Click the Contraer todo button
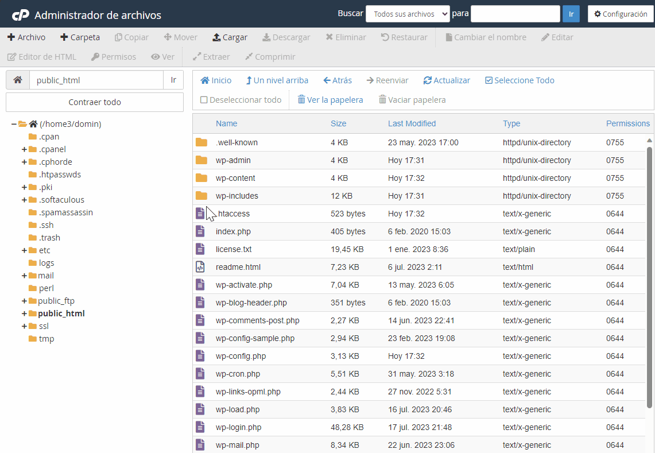Image resolution: width=655 pixels, height=453 pixels. pos(94,102)
